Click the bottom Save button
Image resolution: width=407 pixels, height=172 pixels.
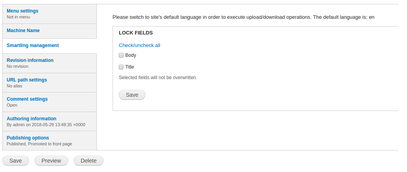pos(16,161)
